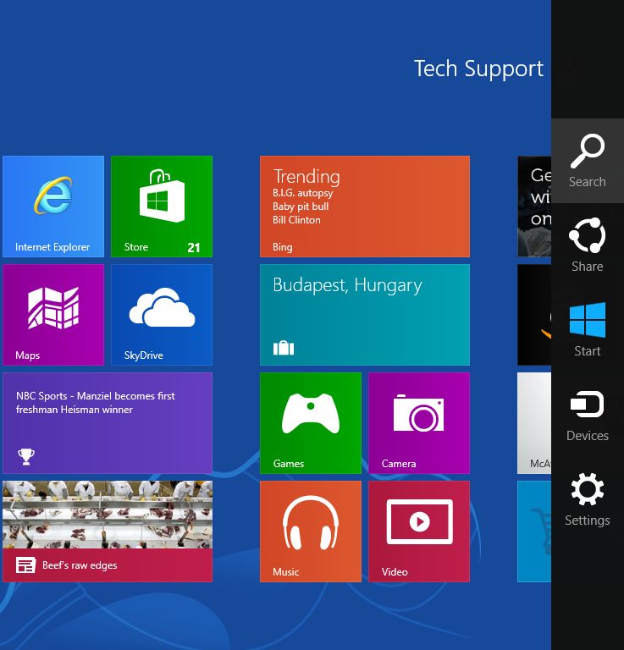Open the Music headphones tile

[311, 532]
